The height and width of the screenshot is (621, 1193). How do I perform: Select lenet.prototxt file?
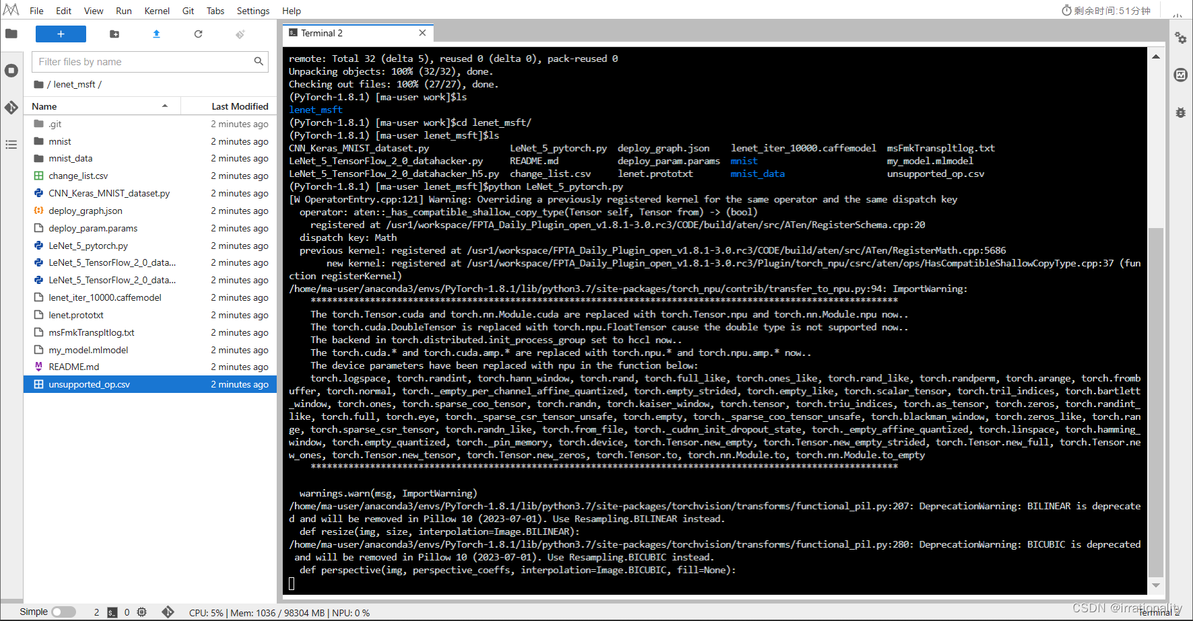point(150,315)
